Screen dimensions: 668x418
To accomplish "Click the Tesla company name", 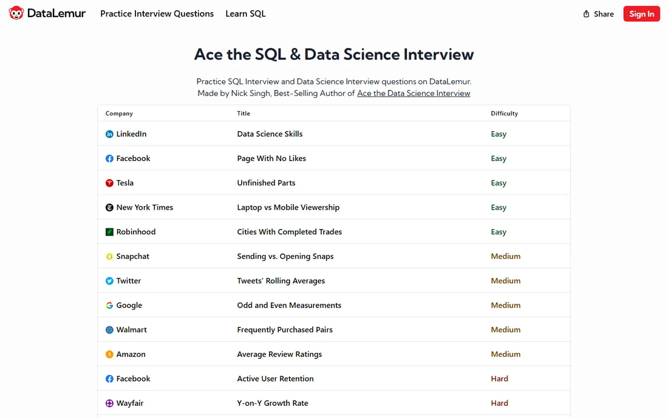I will click(x=125, y=183).
